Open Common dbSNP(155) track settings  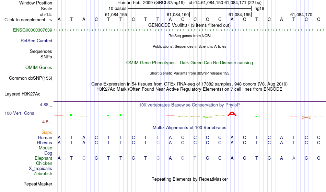(30, 78)
